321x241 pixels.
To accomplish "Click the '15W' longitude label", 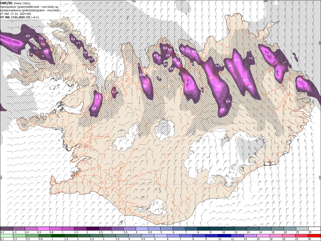I will 266,1.
